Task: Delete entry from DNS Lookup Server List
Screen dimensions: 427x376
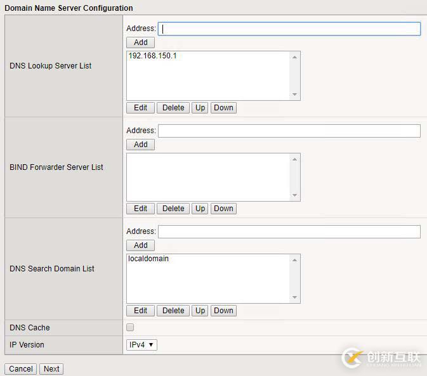Action: coord(173,108)
